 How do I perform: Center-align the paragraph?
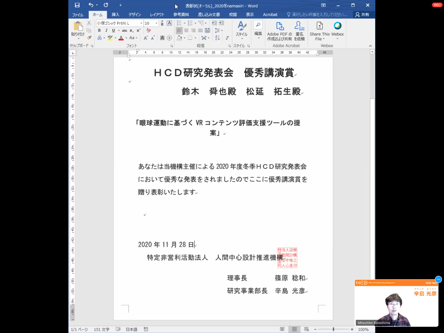click(186, 31)
